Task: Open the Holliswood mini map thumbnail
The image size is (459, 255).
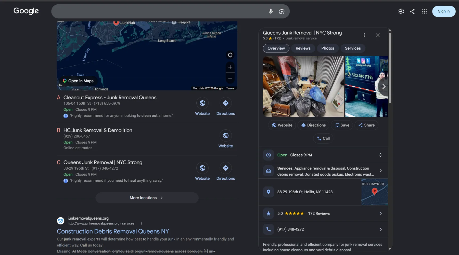Action: pyautogui.click(x=375, y=192)
